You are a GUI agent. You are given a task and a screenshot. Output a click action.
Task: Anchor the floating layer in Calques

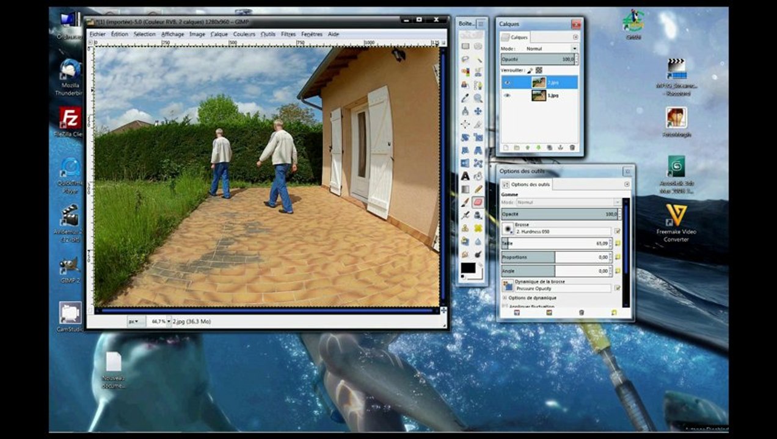pos(561,147)
